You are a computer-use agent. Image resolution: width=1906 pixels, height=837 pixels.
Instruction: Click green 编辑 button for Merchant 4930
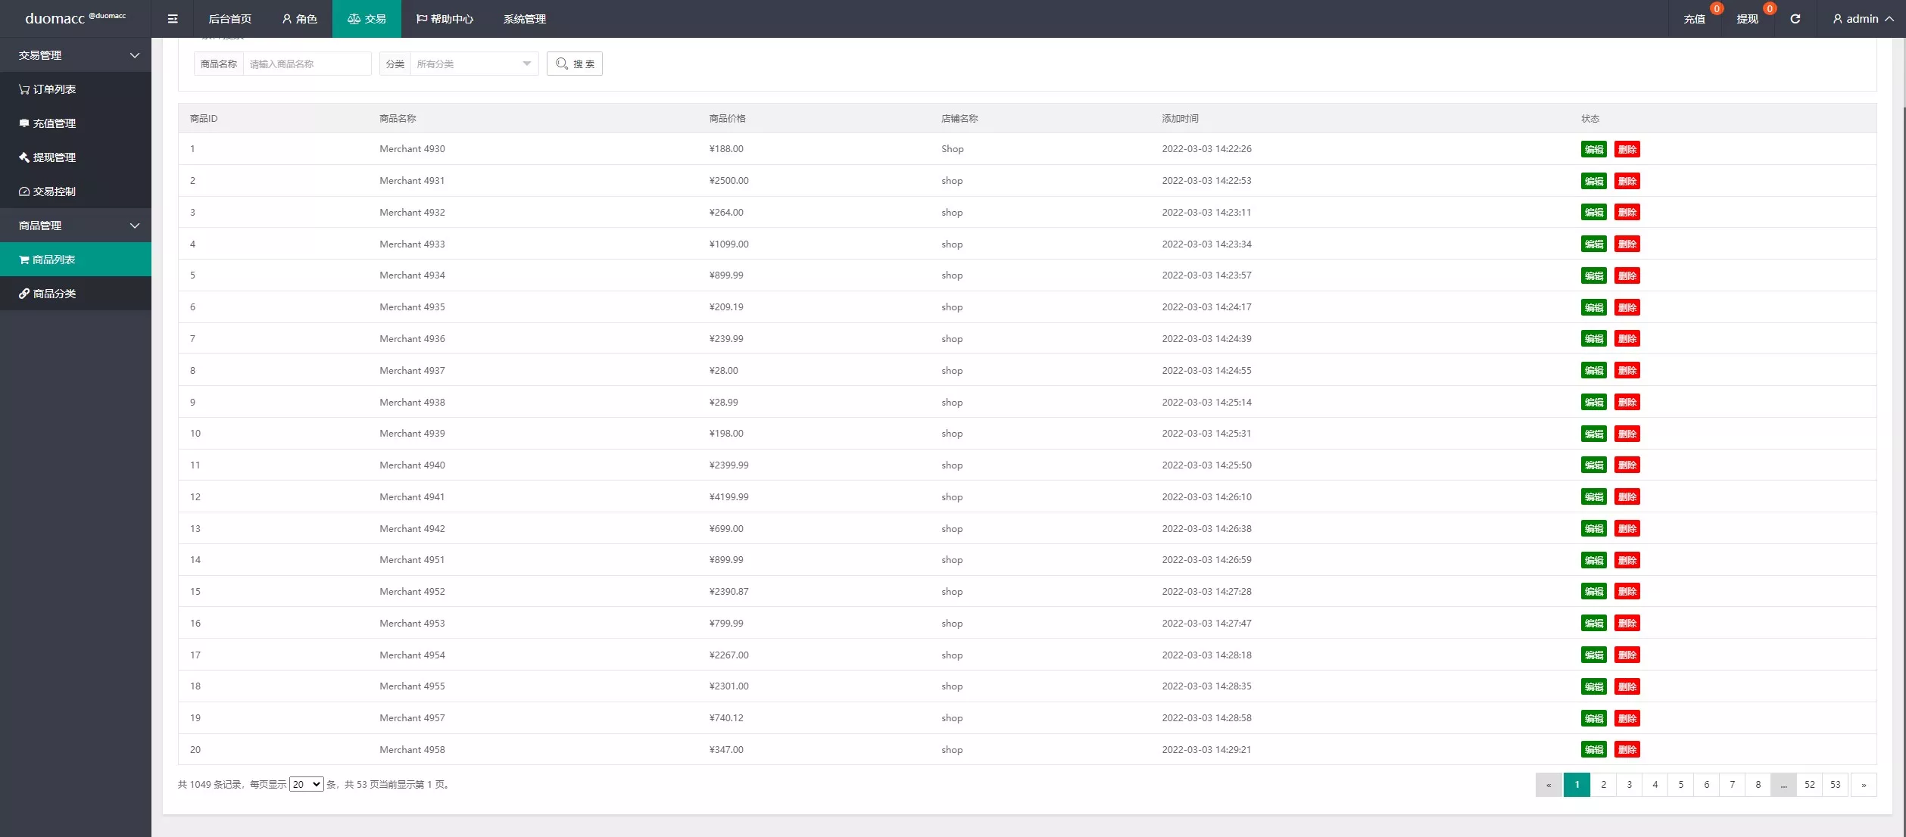click(x=1593, y=149)
